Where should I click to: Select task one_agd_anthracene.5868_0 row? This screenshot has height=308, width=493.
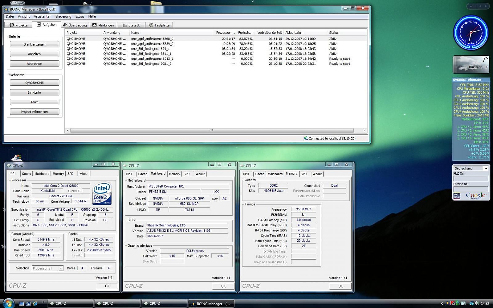pos(216,39)
